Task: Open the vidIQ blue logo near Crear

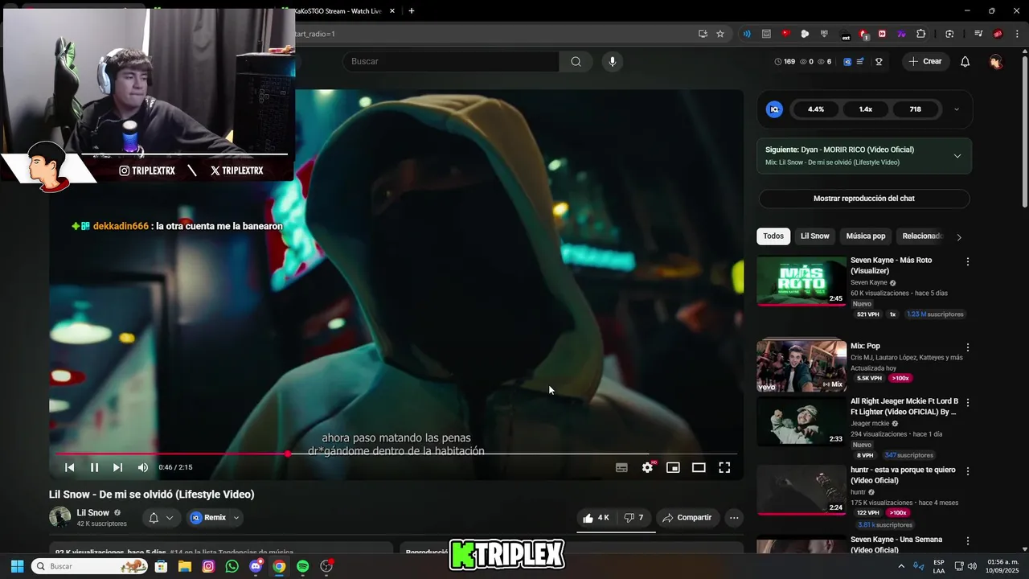Action: coord(847,61)
